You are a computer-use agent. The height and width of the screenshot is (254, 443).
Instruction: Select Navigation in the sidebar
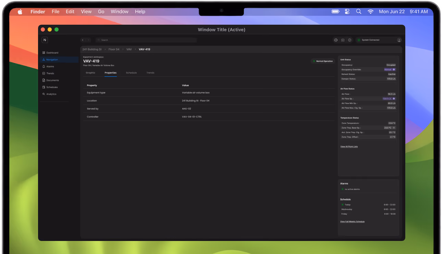59,60
